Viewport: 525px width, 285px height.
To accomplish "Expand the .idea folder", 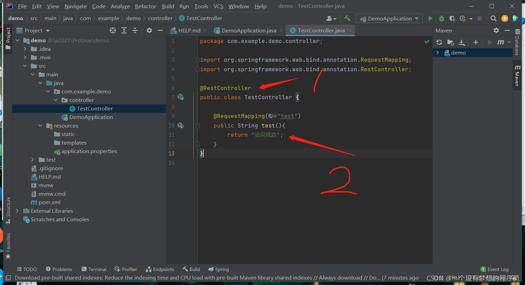I will click(x=25, y=49).
